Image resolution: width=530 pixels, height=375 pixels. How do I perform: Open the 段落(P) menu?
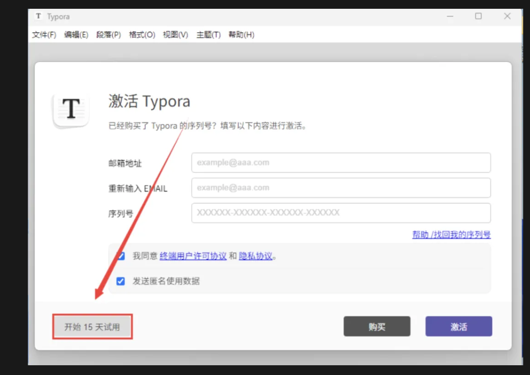(x=109, y=35)
